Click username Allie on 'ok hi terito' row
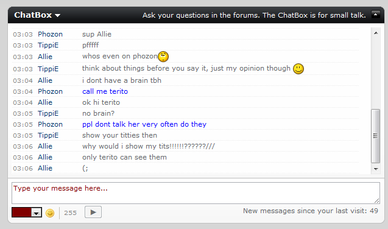 pyautogui.click(x=45, y=102)
